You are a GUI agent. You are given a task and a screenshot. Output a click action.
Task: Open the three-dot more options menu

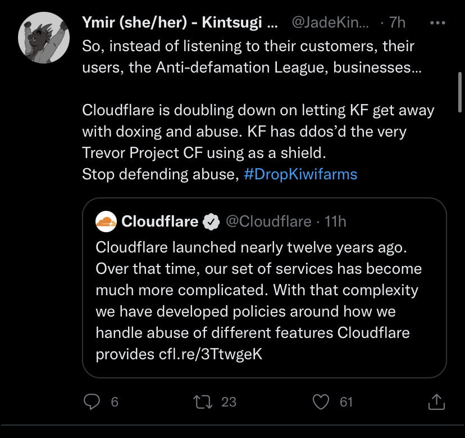pos(437,22)
